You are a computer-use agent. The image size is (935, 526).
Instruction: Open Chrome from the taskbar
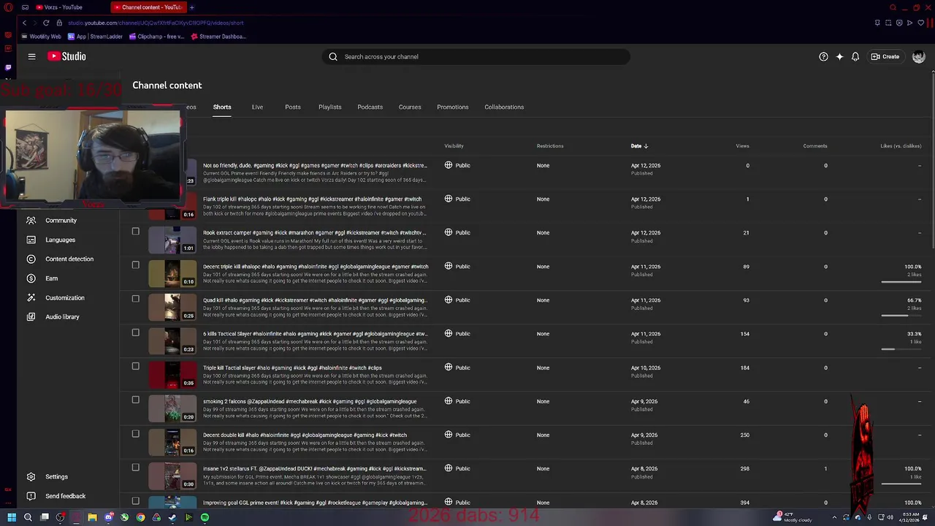point(140,517)
